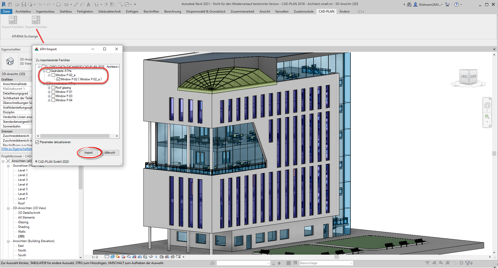This screenshot has height=268, width=498.
Task: Click the Import button in dialog
Action: (x=89, y=153)
